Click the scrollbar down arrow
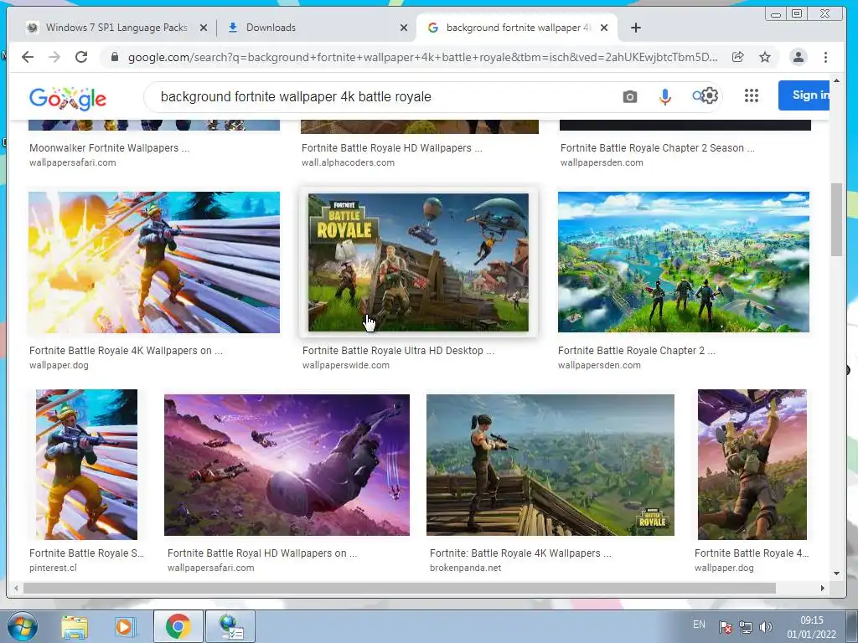 [x=836, y=573]
